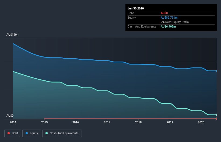Viewport: 221px width, 142px height.
Task: Click the blue Equity endpoint marker
Action: click(216, 71)
